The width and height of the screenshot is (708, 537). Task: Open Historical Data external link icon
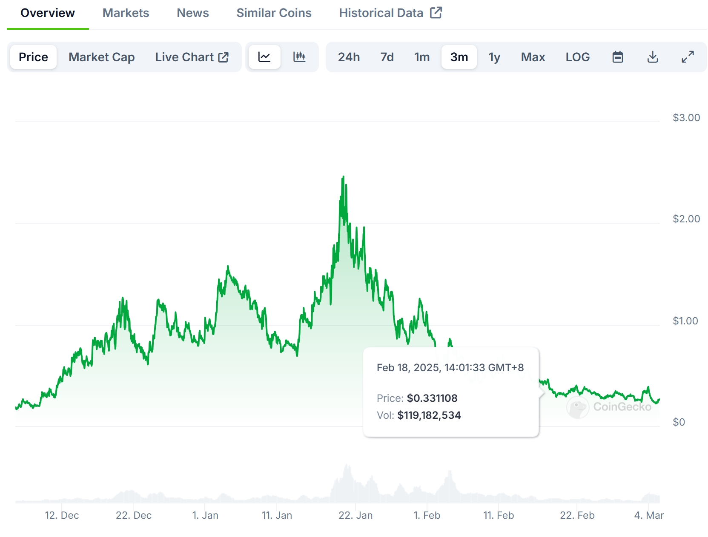(x=436, y=13)
